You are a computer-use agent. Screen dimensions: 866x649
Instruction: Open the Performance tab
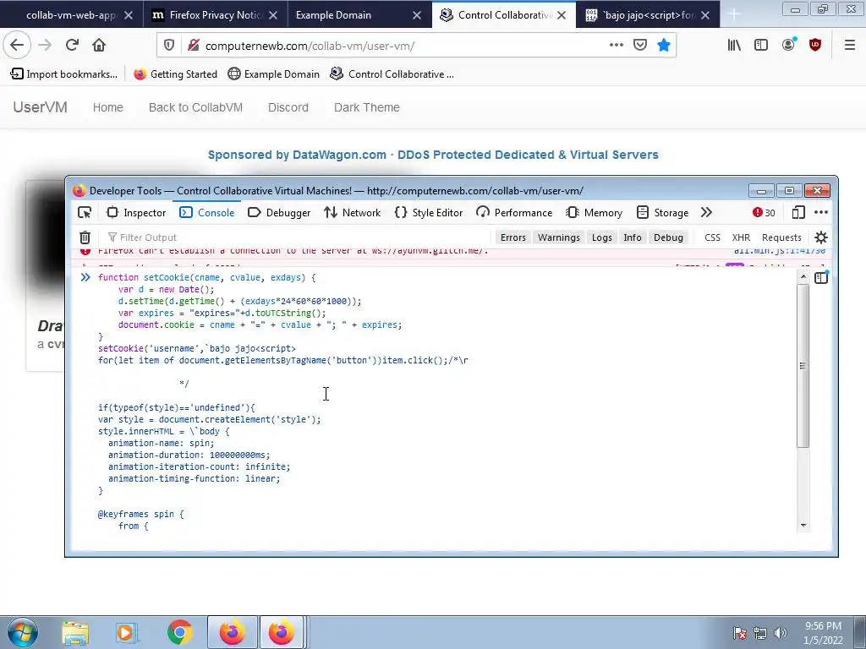point(514,212)
